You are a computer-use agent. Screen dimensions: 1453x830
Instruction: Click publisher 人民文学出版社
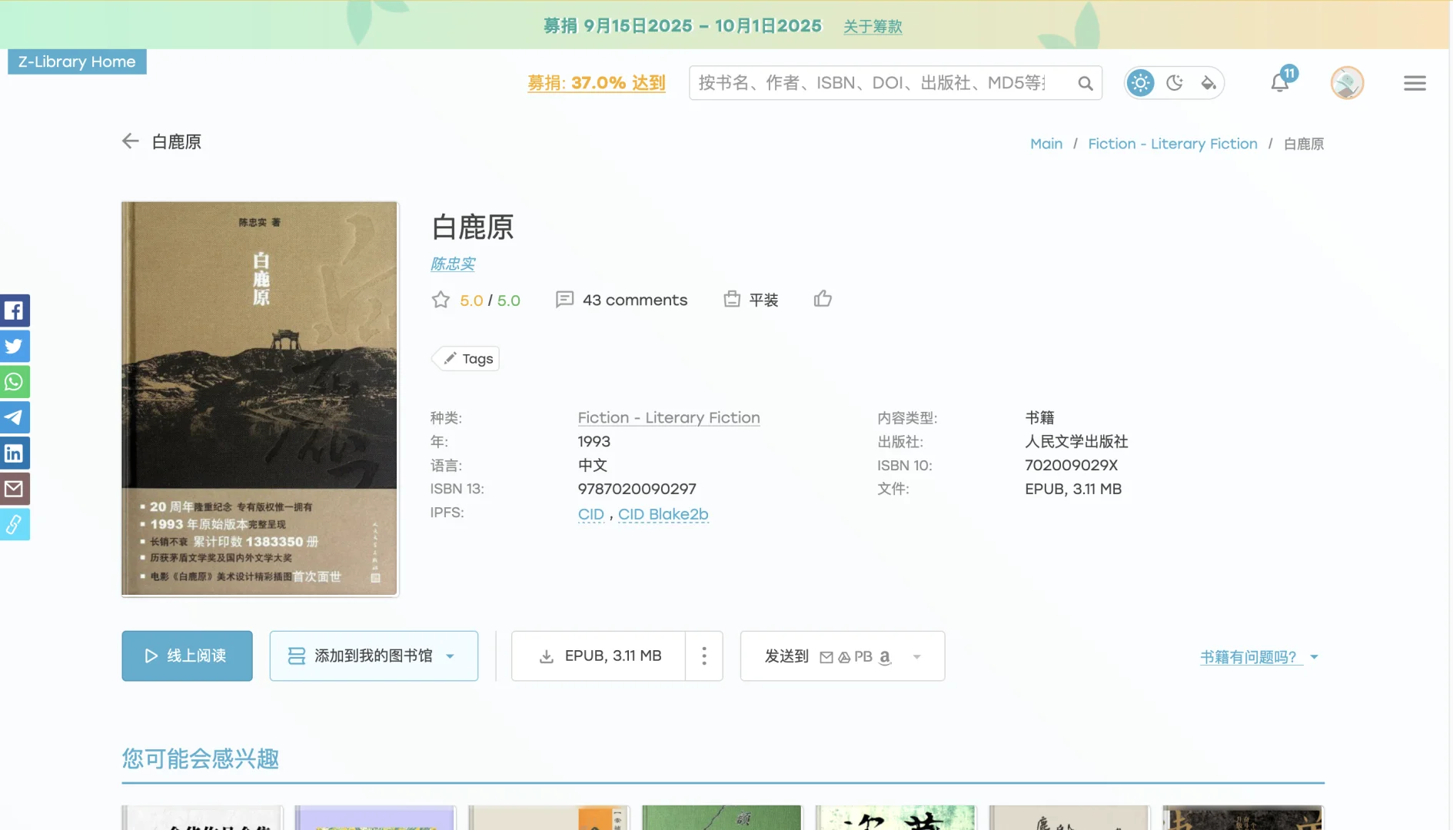tap(1076, 441)
